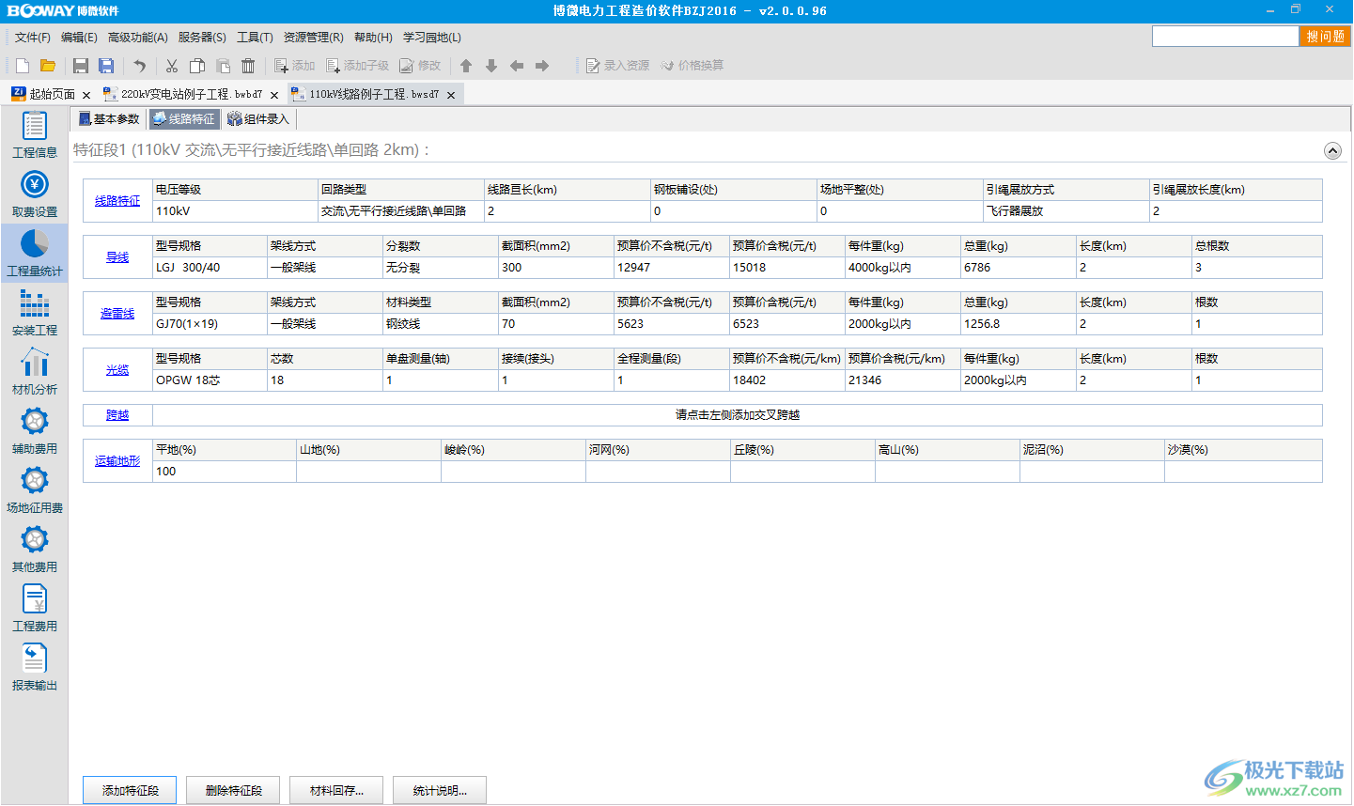Click the Cut scissors icon

tap(172, 66)
